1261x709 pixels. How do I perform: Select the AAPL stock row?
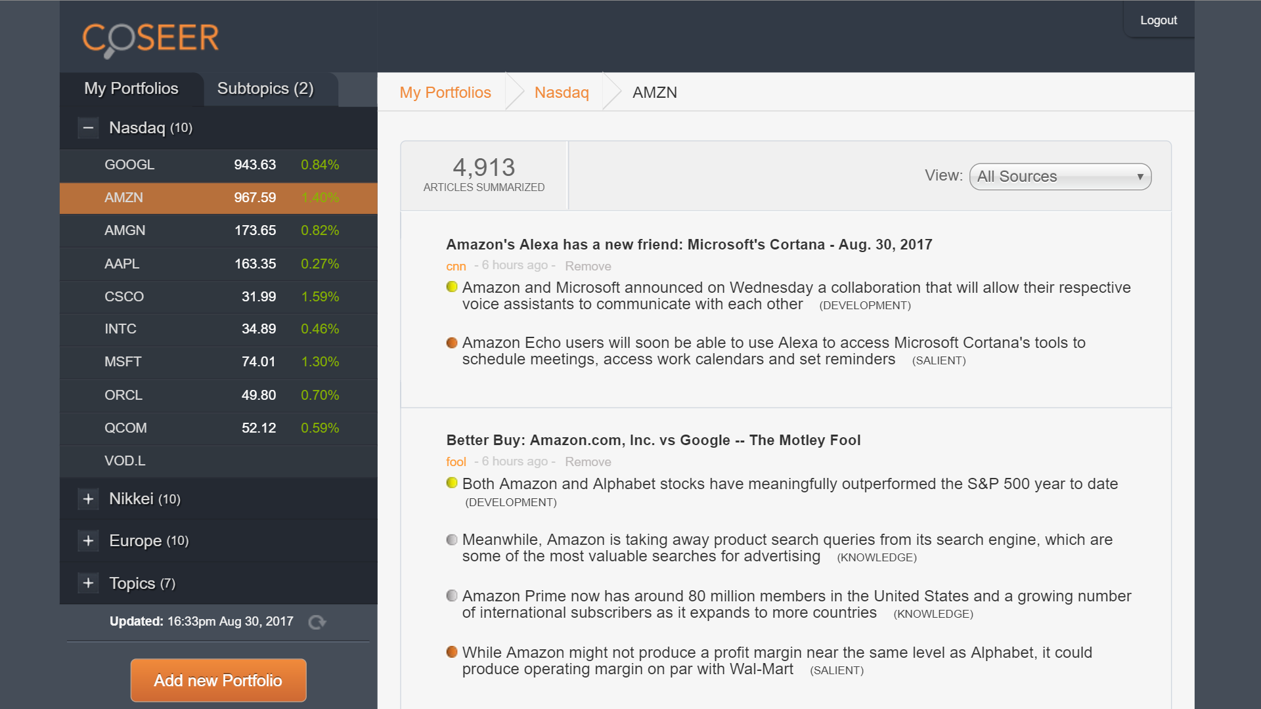point(219,264)
